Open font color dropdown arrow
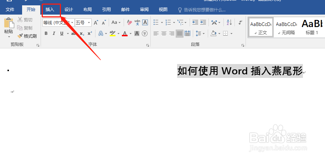This screenshot has height=159, width=325. click(130, 33)
